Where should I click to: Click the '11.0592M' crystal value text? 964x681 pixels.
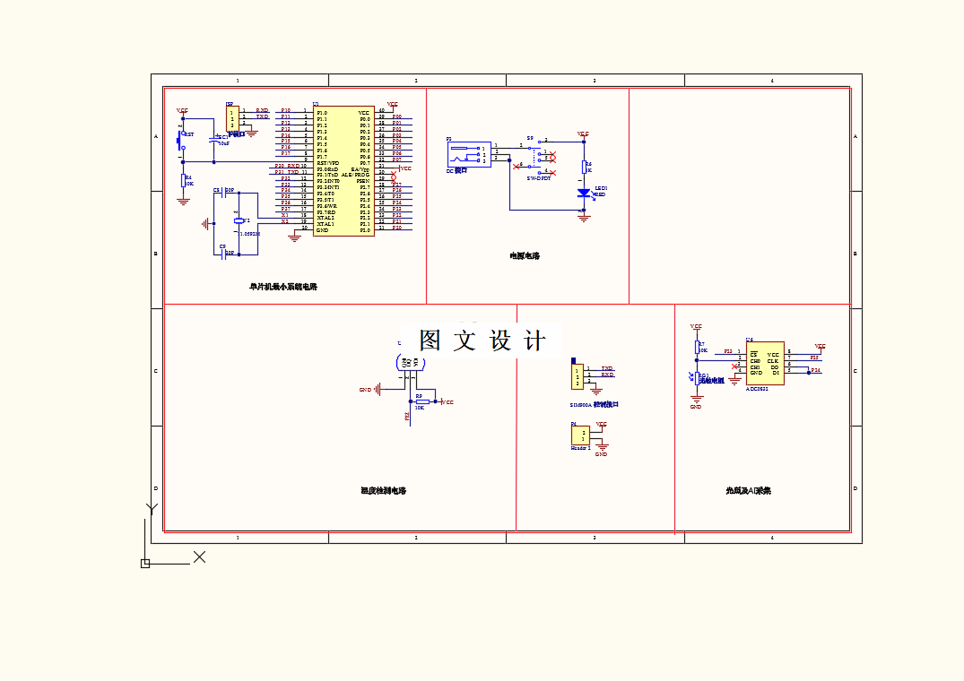tap(249, 234)
